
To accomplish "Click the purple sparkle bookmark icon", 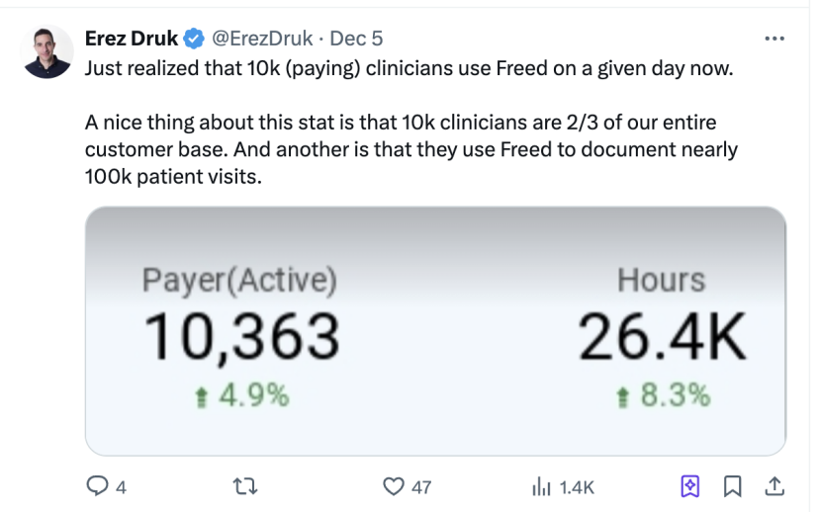I will (690, 486).
